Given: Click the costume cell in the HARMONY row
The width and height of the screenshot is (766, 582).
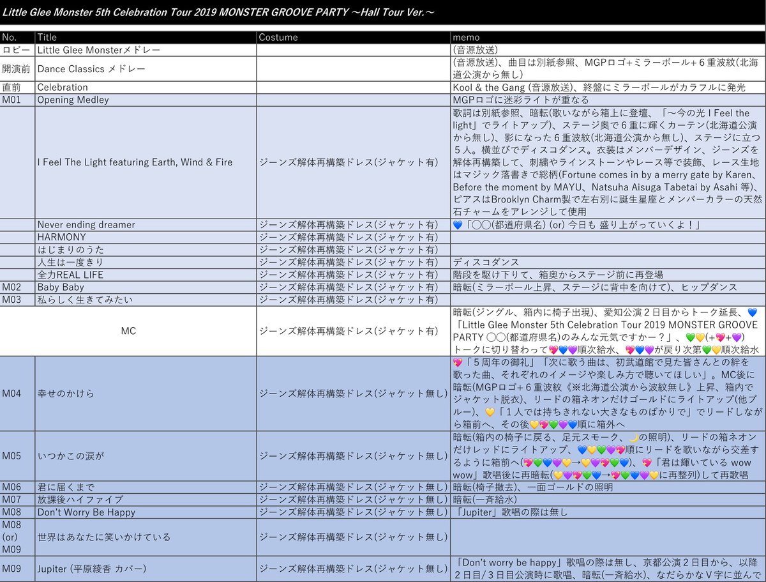Looking at the screenshot, I should point(354,237).
